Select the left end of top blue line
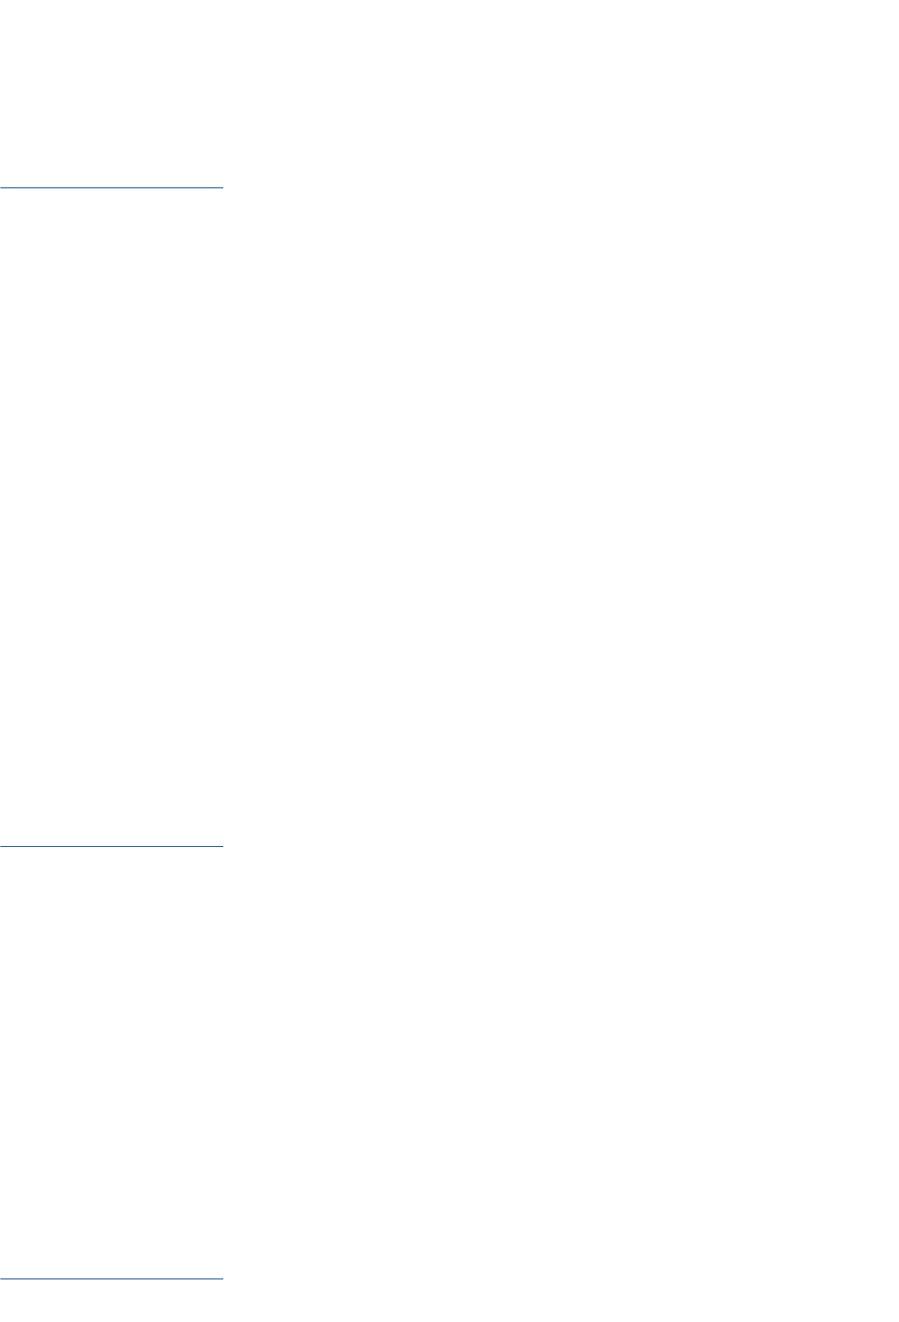Viewport: 899px width, 1322px height. click(2, 188)
